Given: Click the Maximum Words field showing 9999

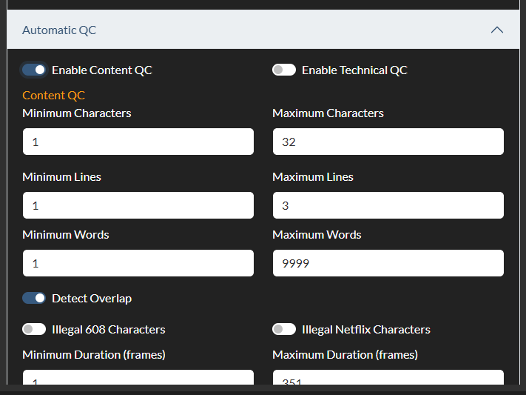Looking at the screenshot, I should [388, 263].
